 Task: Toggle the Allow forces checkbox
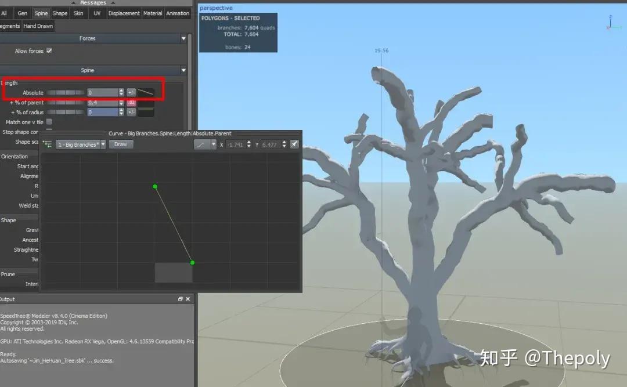(49, 51)
